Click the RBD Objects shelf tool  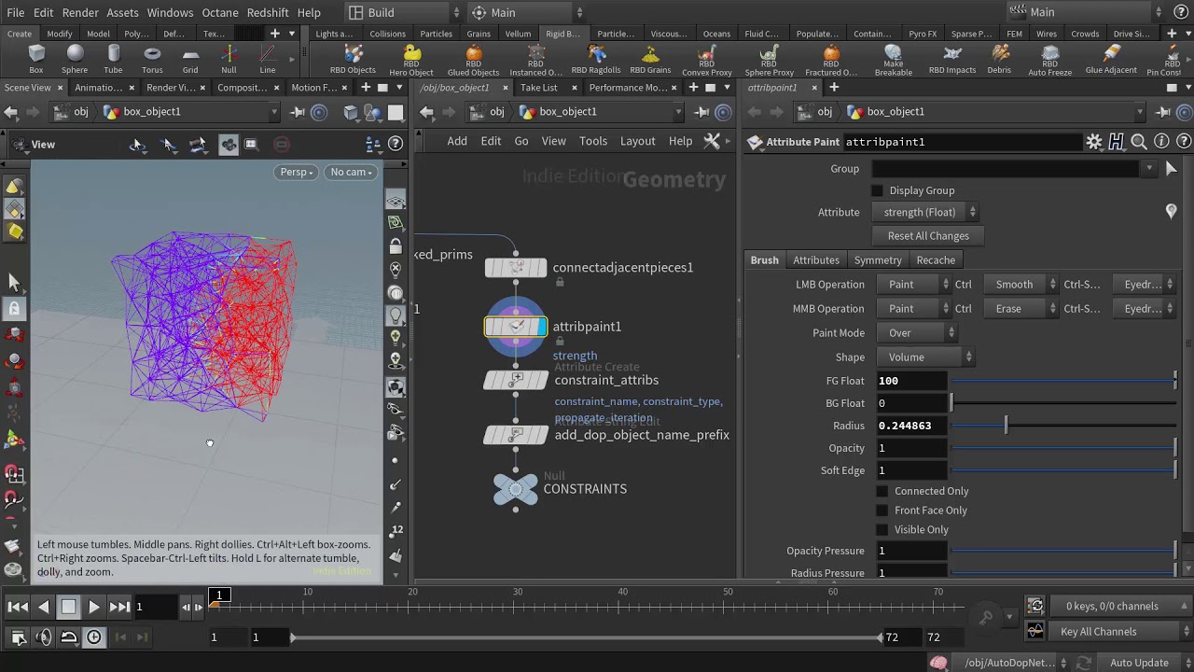point(354,59)
